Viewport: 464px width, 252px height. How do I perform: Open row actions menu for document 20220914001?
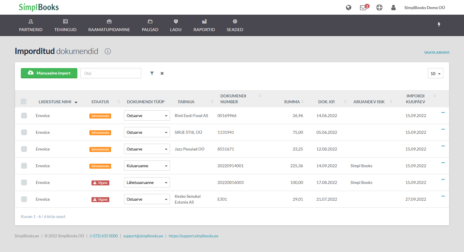pos(443,163)
